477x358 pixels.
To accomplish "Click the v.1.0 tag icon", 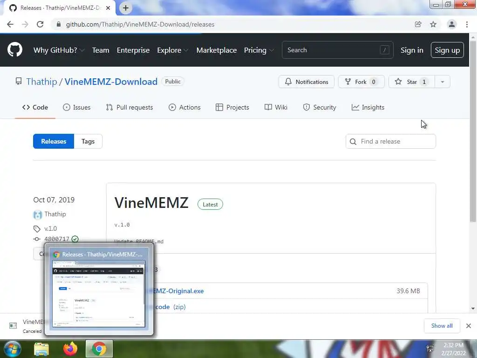I will 37,228.
